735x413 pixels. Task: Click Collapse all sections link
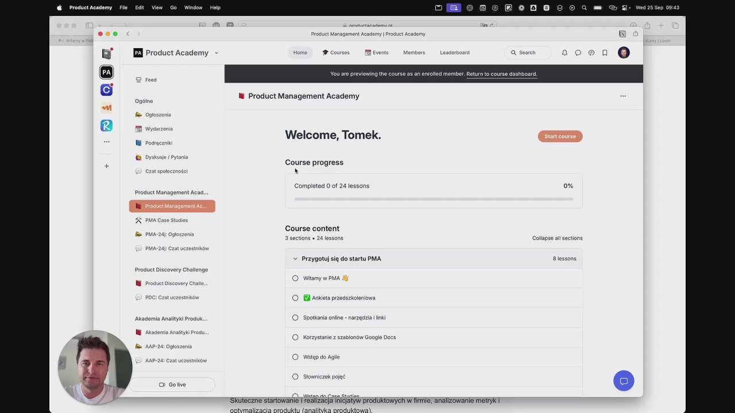coord(557,238)
